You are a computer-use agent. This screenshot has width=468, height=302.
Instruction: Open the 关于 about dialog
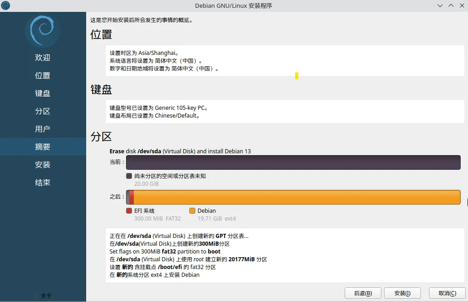43,296
